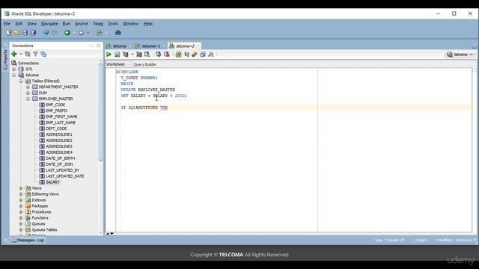Expand the Procedures node

tap(21, 212)
